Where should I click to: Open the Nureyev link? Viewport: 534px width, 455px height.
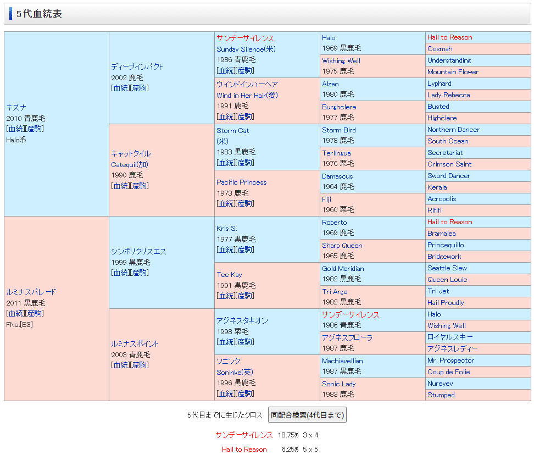coord(441,384)
